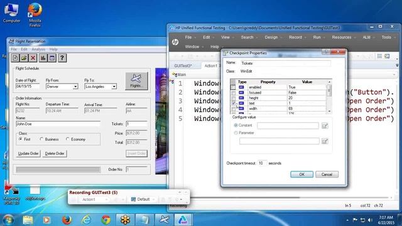Expand the Action1 dropdown in the recording toolbar
Image resolution: width=402 pixels, height=226 pixels.
pyautogui.click(x=106, y=200)
